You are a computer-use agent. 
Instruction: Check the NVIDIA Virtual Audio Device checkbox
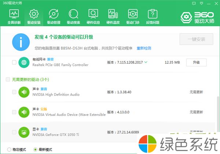[x=14, y=112]
